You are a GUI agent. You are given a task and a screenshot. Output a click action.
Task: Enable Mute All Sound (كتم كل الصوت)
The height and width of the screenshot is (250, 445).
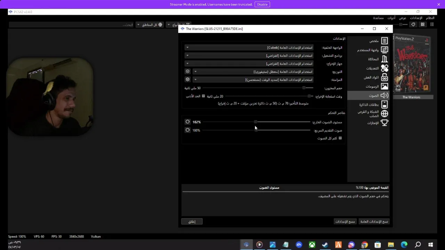(340, 138)
